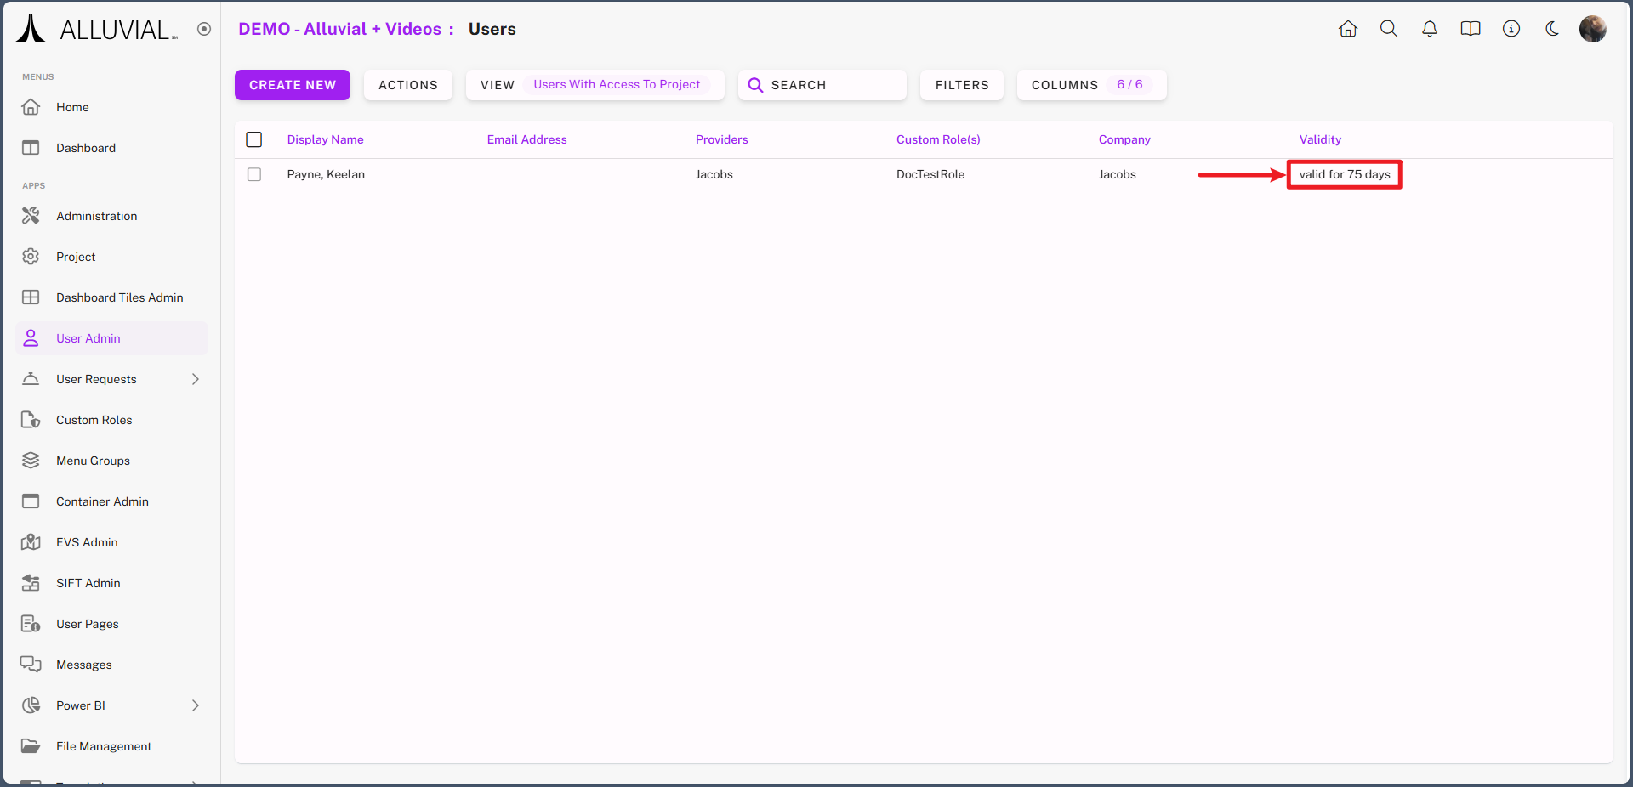
Task: Open the View dropdown for user lists
Action: pos(595,85)
